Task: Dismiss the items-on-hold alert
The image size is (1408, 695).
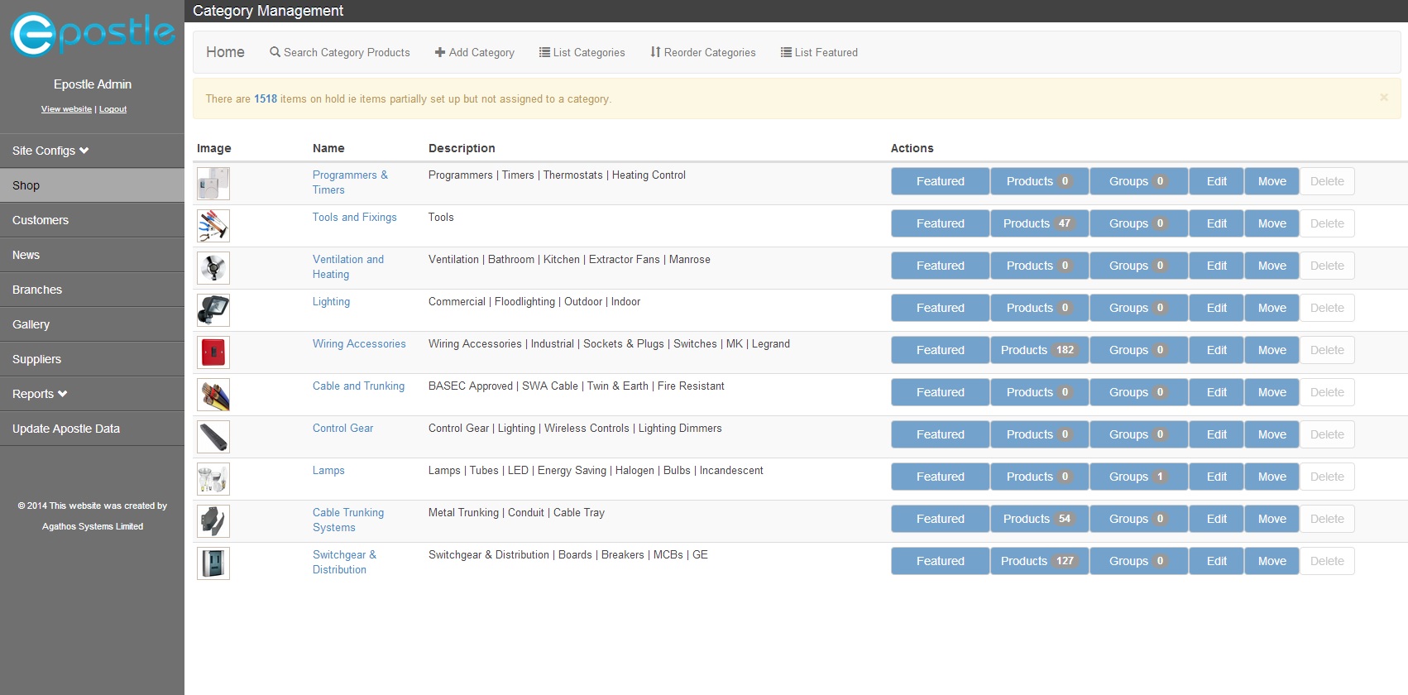Action: [x=1383, y=98]
